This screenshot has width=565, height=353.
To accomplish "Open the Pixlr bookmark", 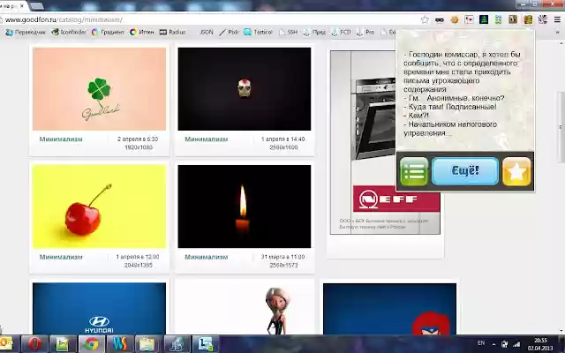I will (229, 32).
